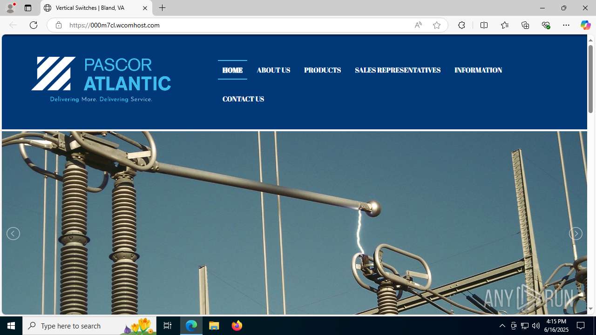Launch Firefox from the taskbar
596x335 pixels.
click(237, 326)
